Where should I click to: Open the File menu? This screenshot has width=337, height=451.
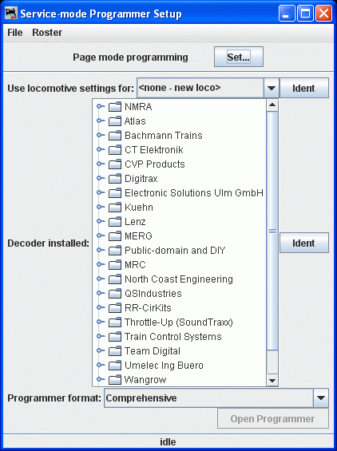[15, 33]
